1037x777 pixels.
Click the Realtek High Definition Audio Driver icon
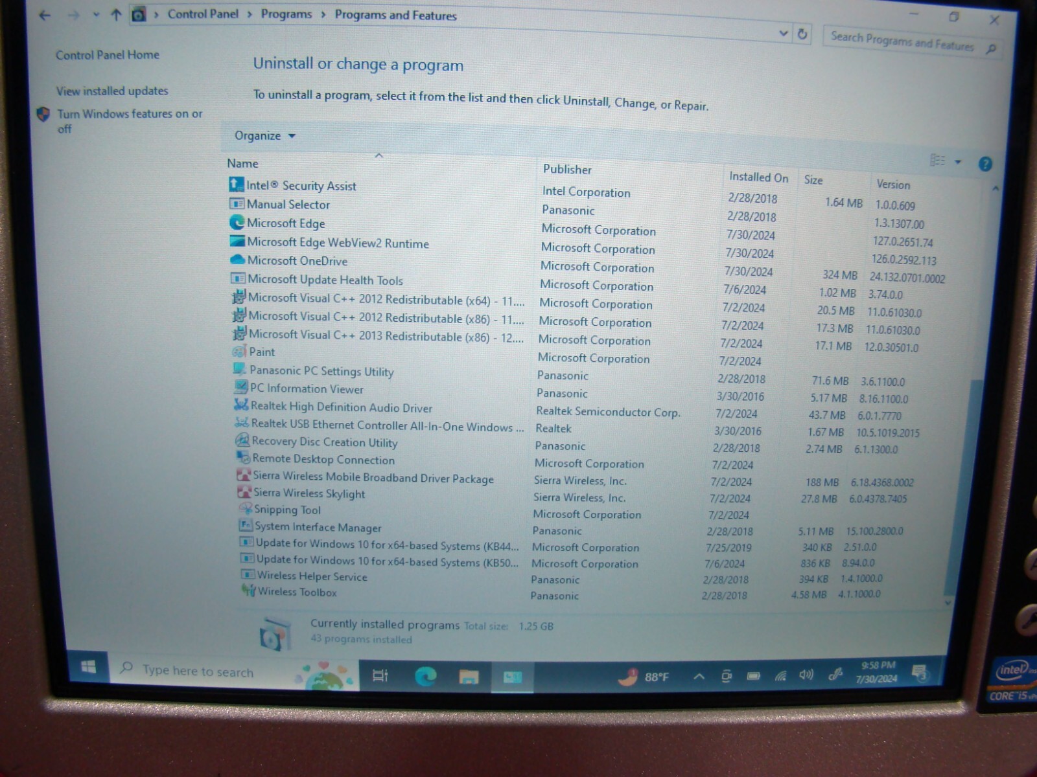(241, 405)
